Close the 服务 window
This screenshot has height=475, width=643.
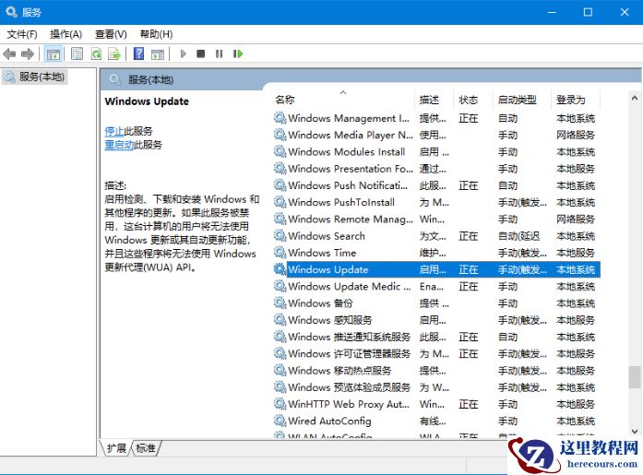[625, 12]
